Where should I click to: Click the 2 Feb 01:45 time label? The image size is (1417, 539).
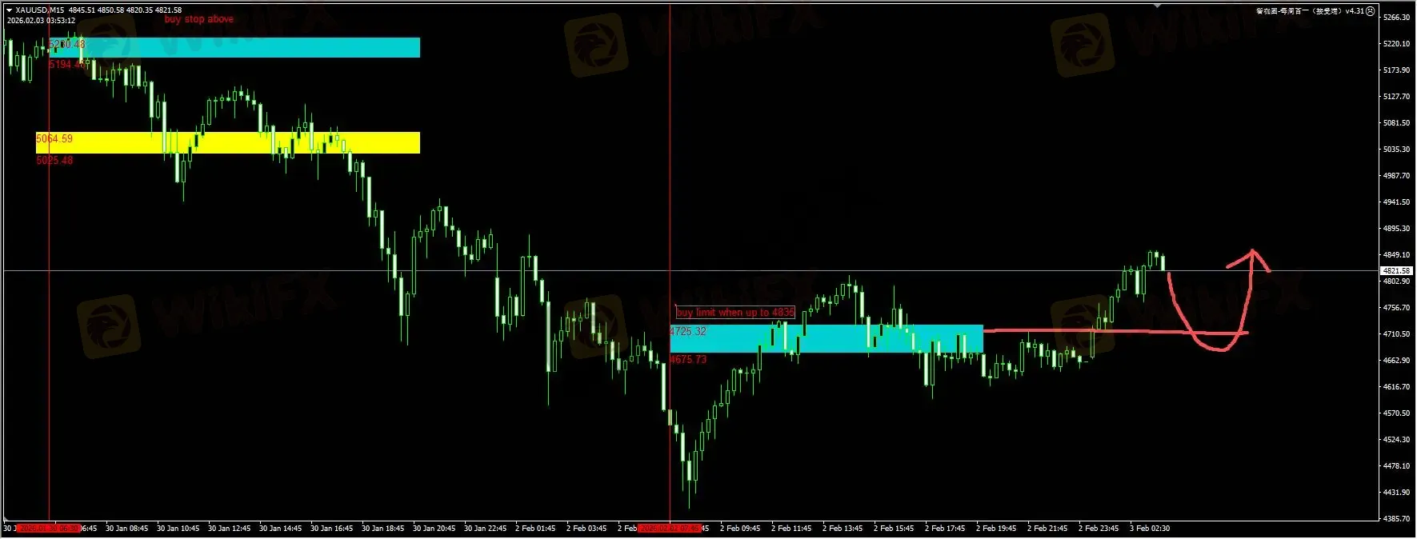pyautogui.click(x=535, y=529)
